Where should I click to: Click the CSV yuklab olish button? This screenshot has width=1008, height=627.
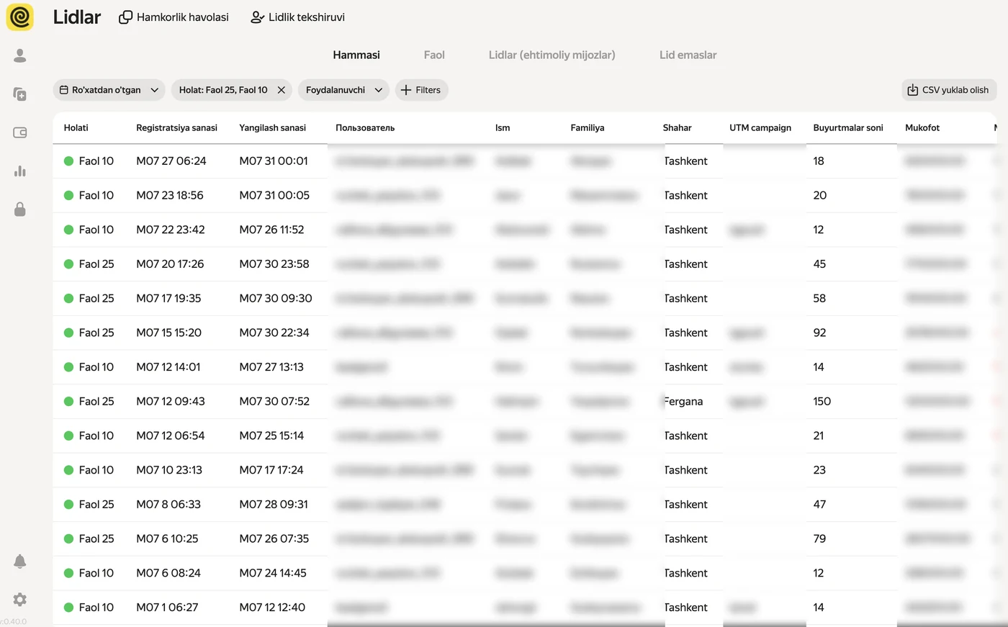(949, 90)
